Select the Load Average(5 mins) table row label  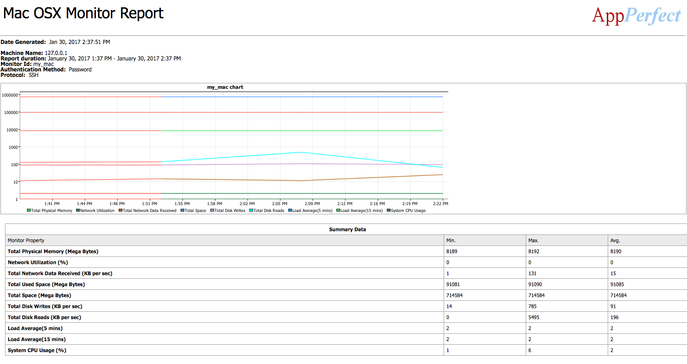tap(35, 328)
